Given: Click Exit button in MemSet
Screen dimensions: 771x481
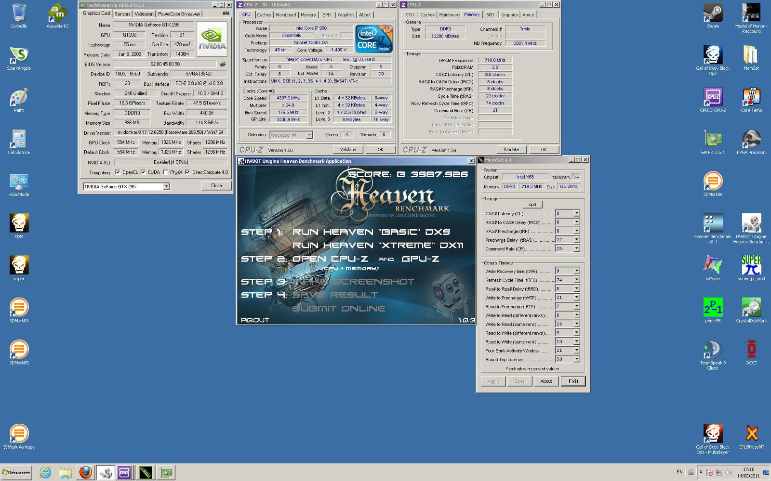Looking at the screenshot, I should tap(573, 381).
